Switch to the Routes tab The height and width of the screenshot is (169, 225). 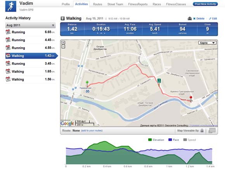tap(98, 4)
